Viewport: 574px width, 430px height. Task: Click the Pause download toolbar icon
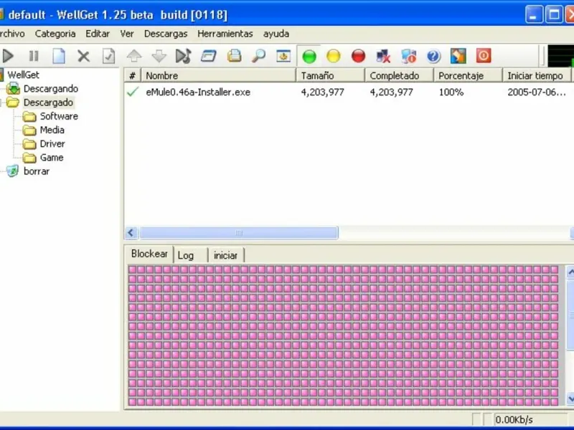click(x=34, y=57)
